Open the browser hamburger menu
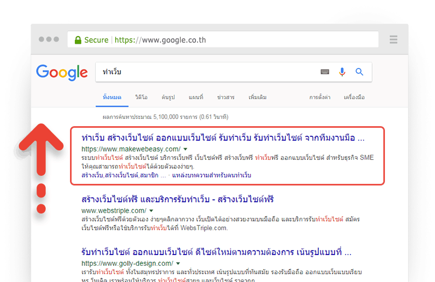This screenshot has width=435, height=282. pyautogui.click(x=393, y=39)
